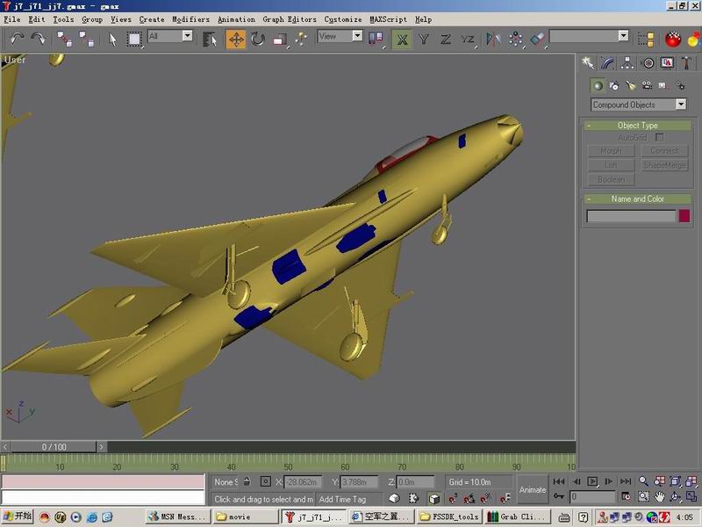The image size is (702, 527).
Task: Open the Graph Editors menu
Action: click(290, 19)
